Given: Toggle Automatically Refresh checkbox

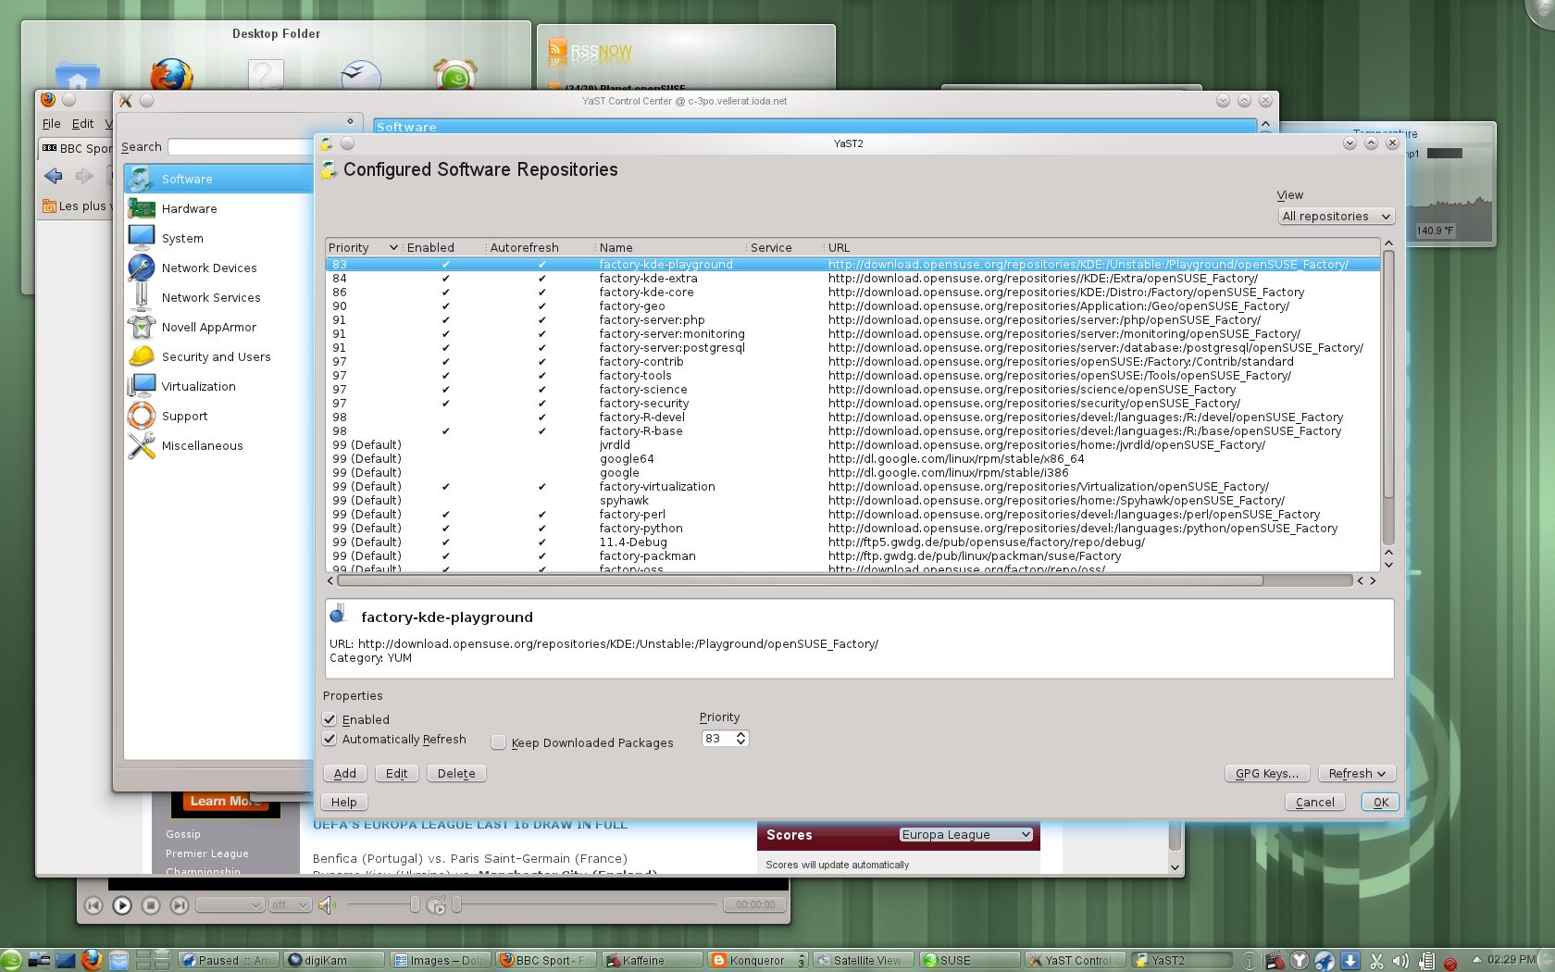Looking at the screenshot, I should click(x=330, y=739).
